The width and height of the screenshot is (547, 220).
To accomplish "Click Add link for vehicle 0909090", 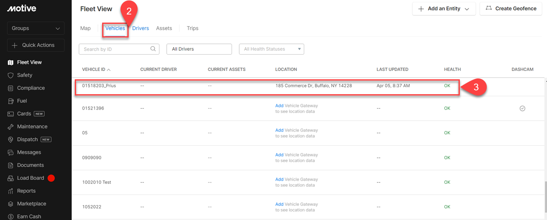I will point(279,155).
